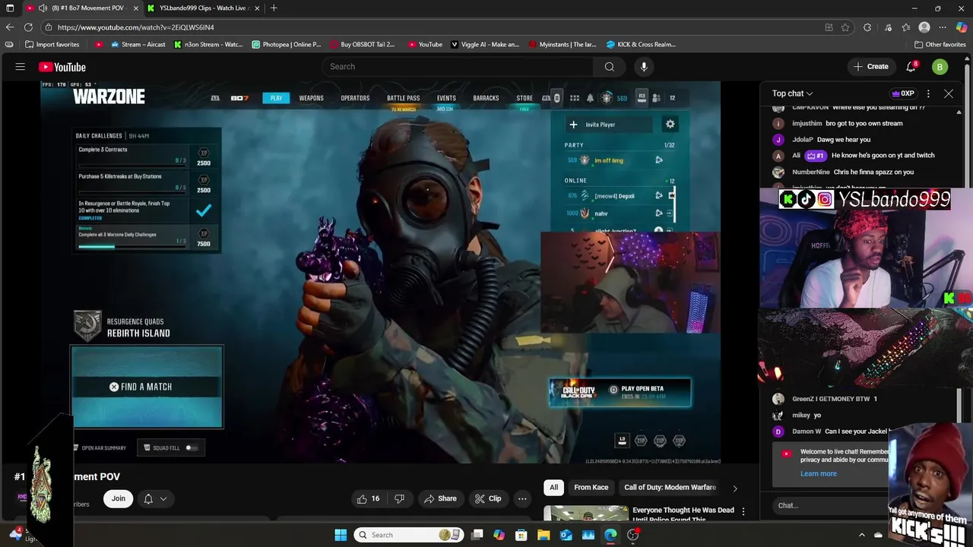Open YouTube notifications bell

[911, 67]
